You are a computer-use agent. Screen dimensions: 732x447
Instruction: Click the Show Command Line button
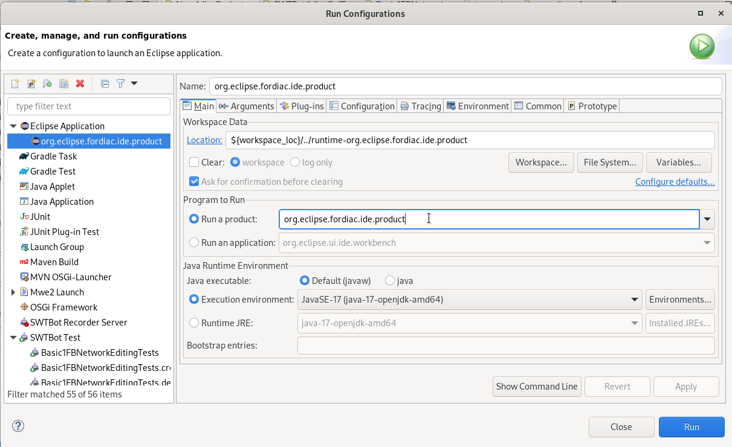tap(536, 387)
